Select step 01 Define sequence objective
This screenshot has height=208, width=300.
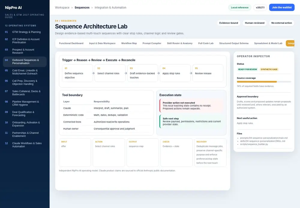[x=77, y=73]
